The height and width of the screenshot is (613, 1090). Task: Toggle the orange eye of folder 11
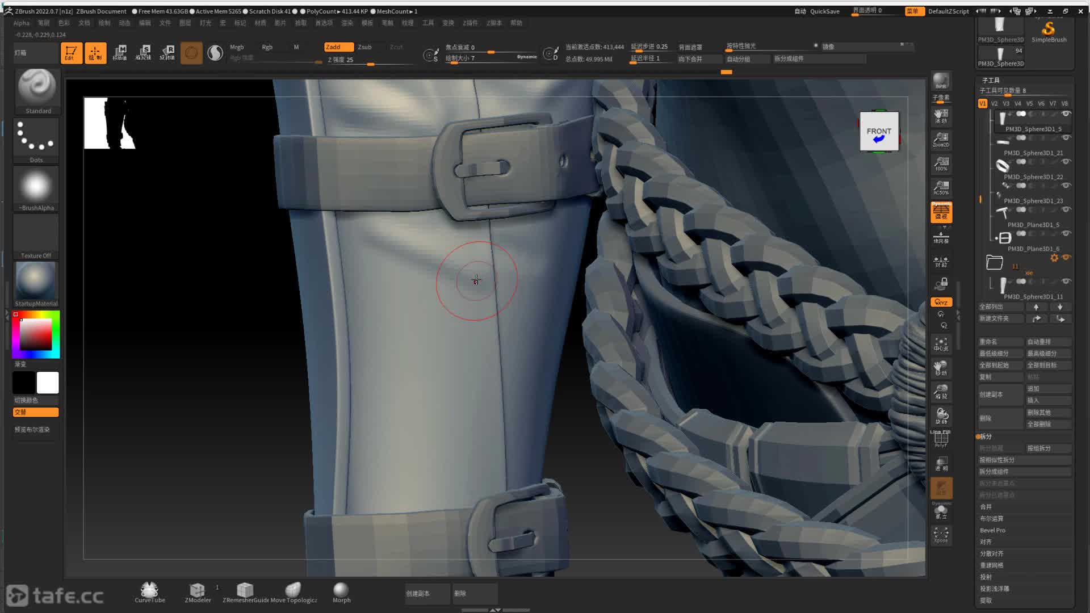1066,258
